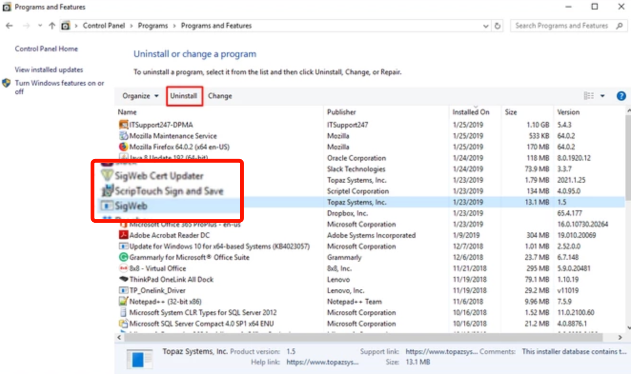Sort list by Publisher column header

341,112
